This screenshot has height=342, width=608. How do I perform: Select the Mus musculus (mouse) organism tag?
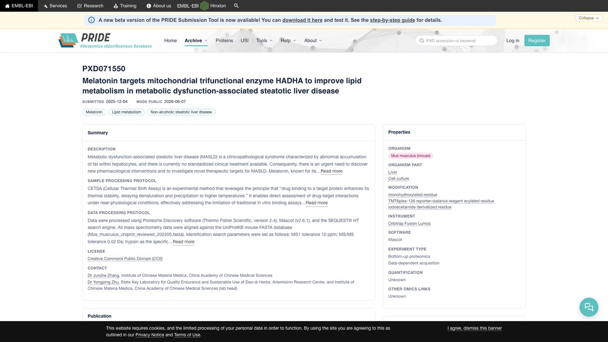click(x=410, y=155)
